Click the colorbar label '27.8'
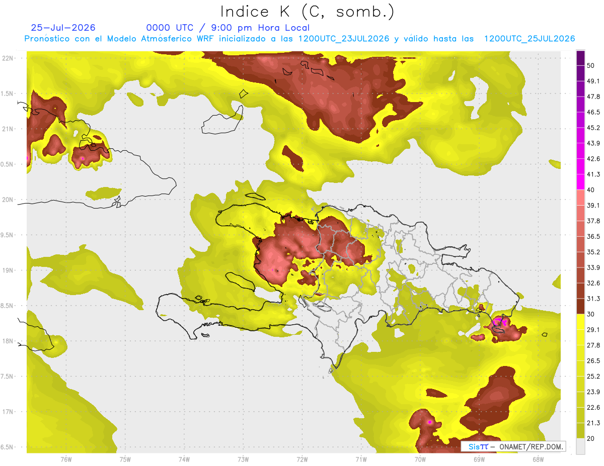This screenshot has height=466, width=604. 593,345
